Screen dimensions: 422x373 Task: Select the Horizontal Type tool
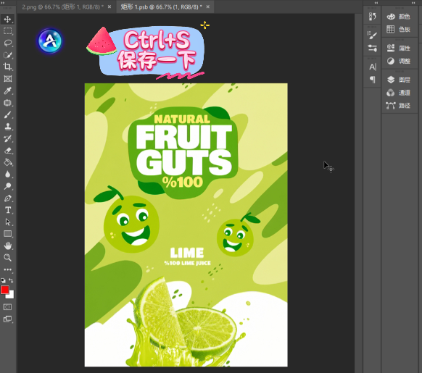pyautogui.click(x=7, y=210)
